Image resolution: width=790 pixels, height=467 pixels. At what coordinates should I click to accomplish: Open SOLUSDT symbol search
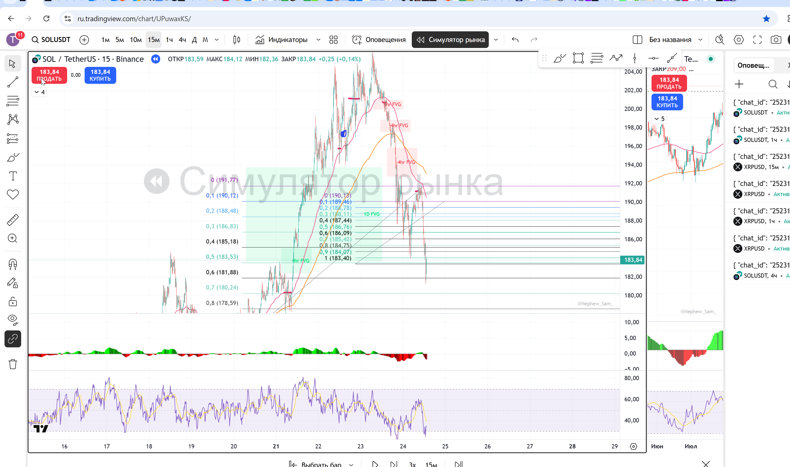(x=51, y=40)
